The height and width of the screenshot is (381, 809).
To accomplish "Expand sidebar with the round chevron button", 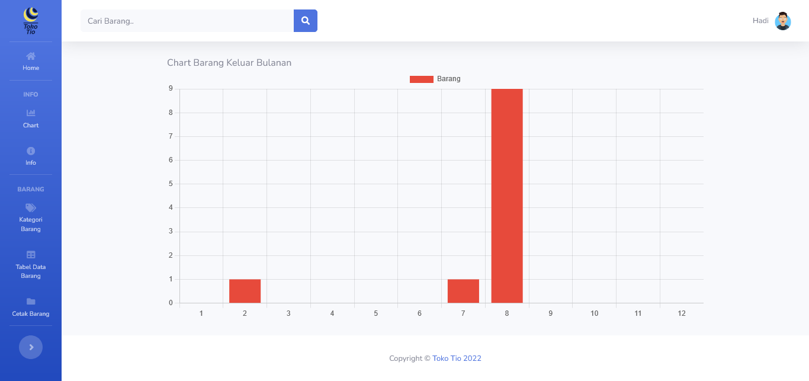I will tap(31, 347).
